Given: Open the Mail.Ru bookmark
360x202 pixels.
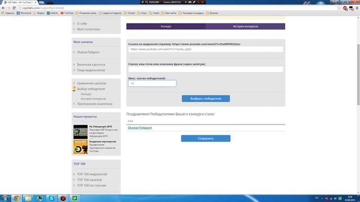Looking at the screenshot, I should tap(52, 13).
